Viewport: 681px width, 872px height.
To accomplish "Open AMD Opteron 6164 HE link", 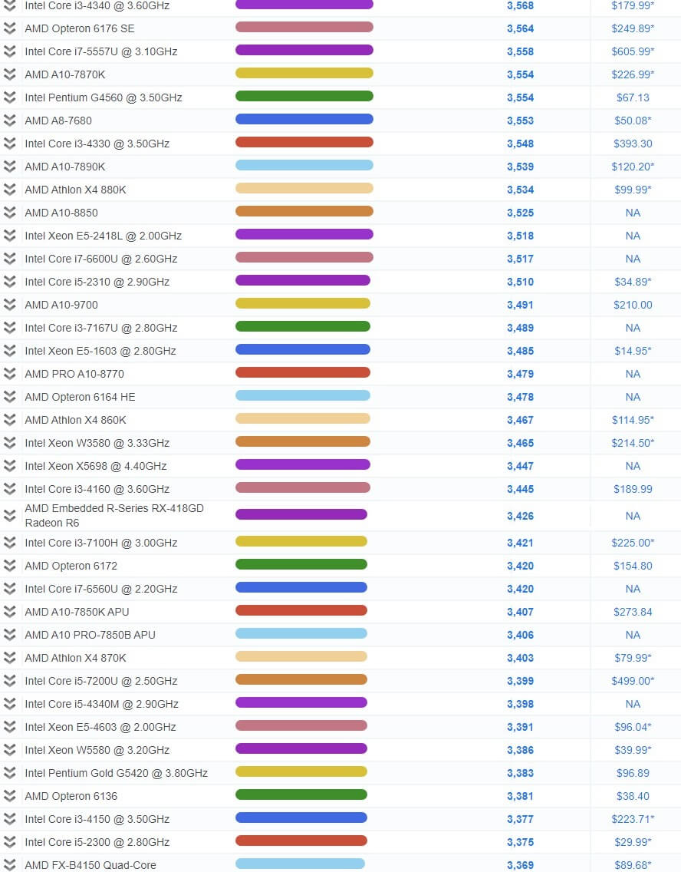I will 80,397.
